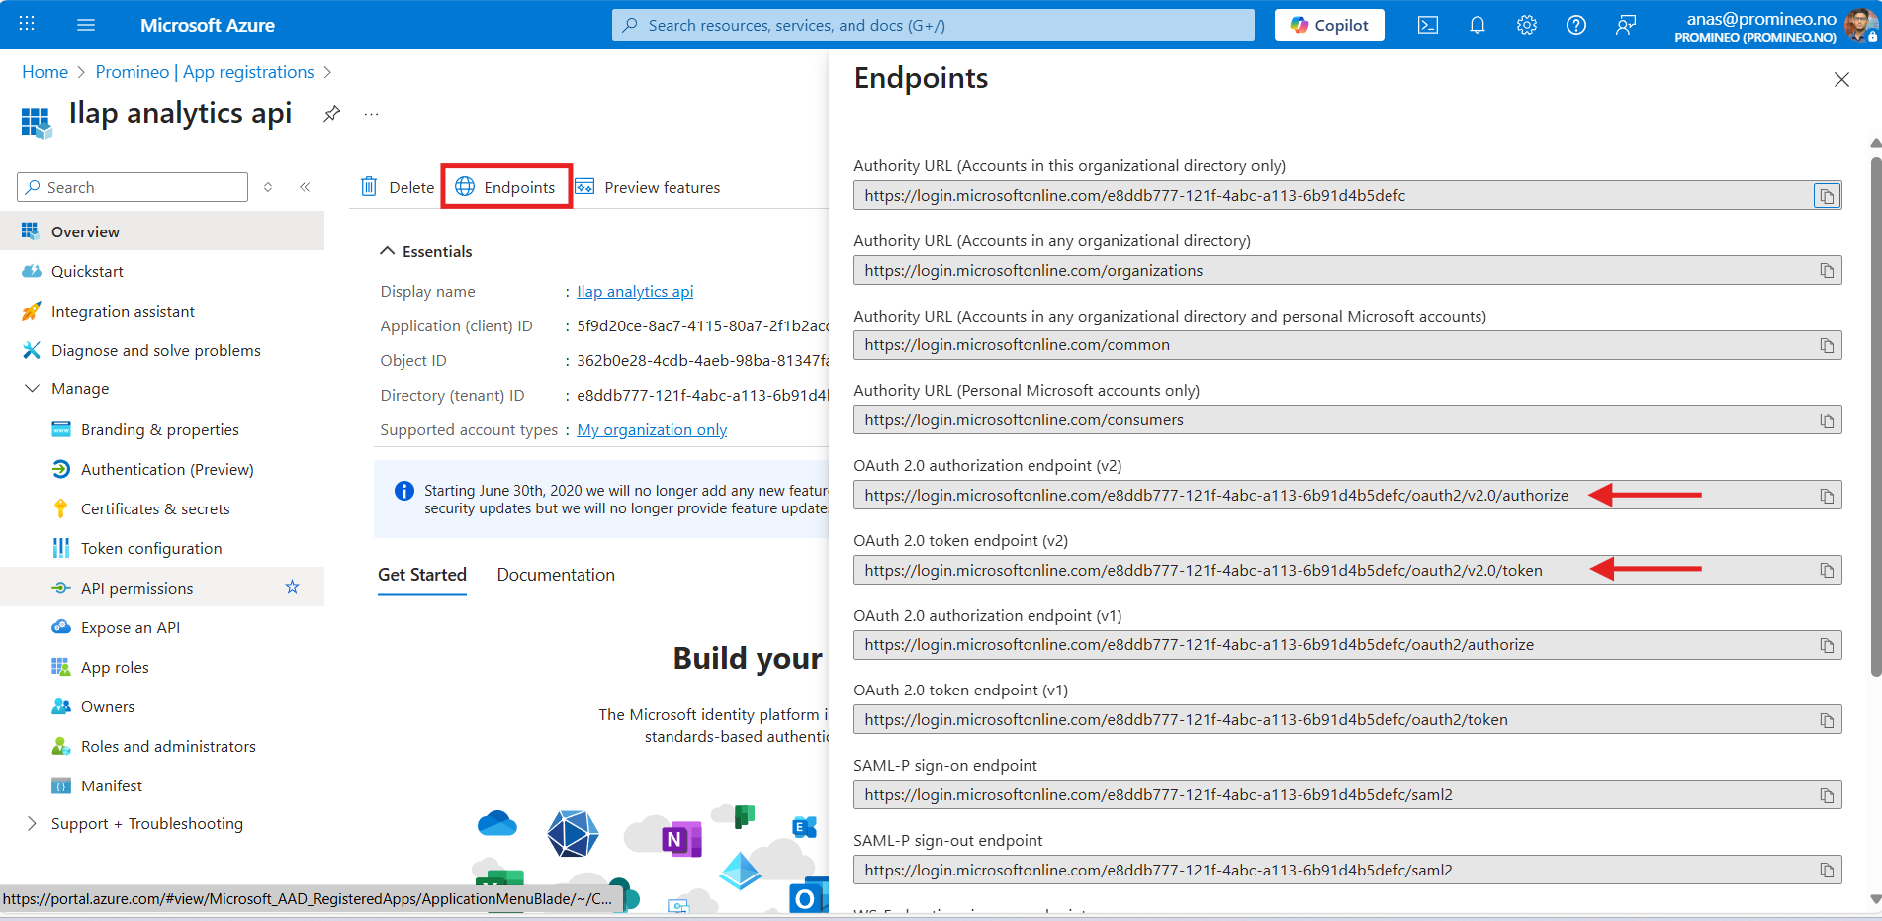This screenshot has height=921, width=1882.
Task: Copy the SAML-P sign-on endpoint
Action: click(1827, 795)
